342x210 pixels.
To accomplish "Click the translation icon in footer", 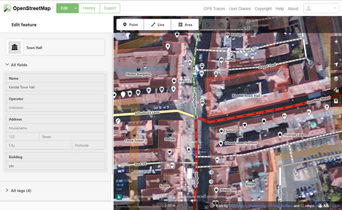I will pyautogui.click(x=326, y=206).
